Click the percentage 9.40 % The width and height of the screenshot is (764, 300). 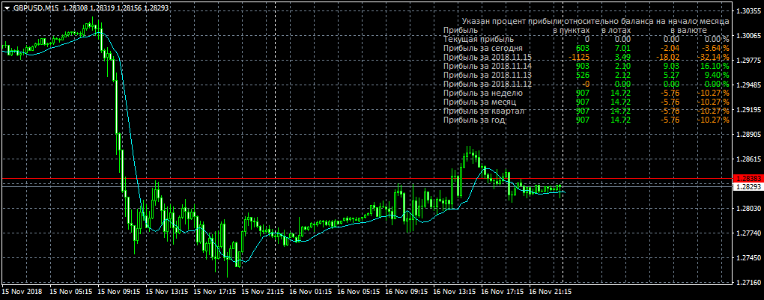(x=717, y=75)
